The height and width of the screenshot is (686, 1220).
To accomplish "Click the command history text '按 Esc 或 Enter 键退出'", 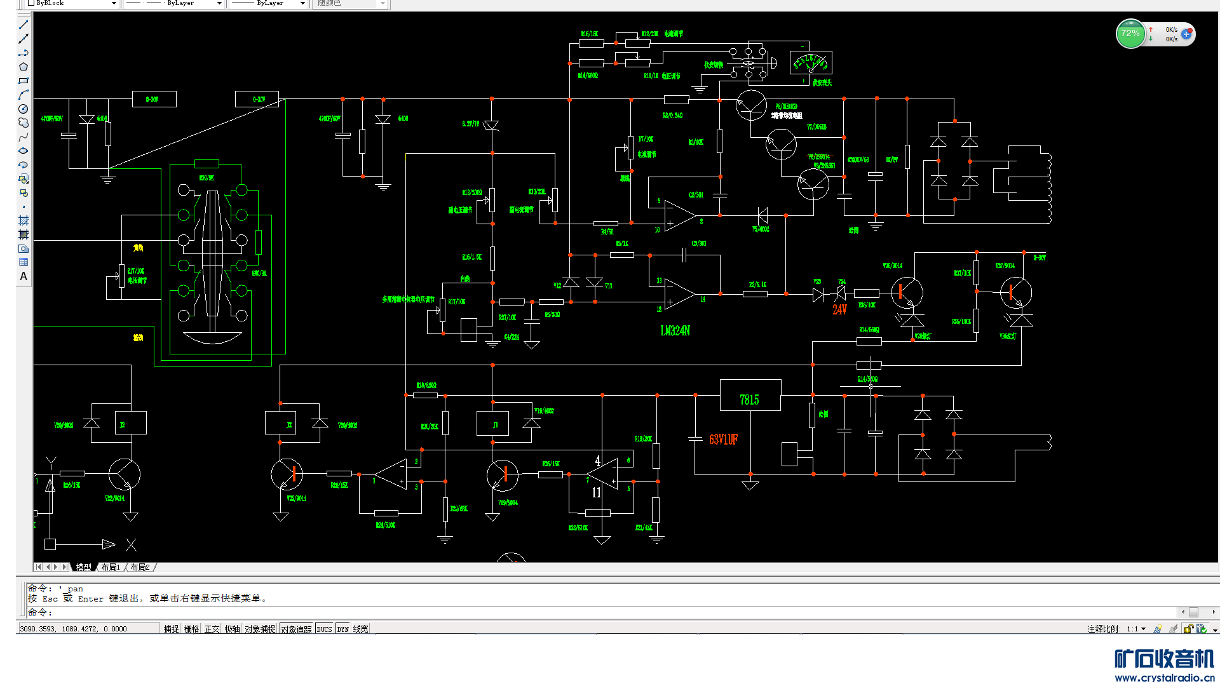I will 83,598.
